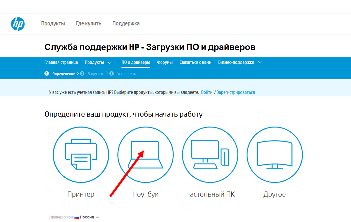The width and height of the screenshot is (351, 222).
Task: Click the Настольный ПК label
Action: click(x=210, y=194)
